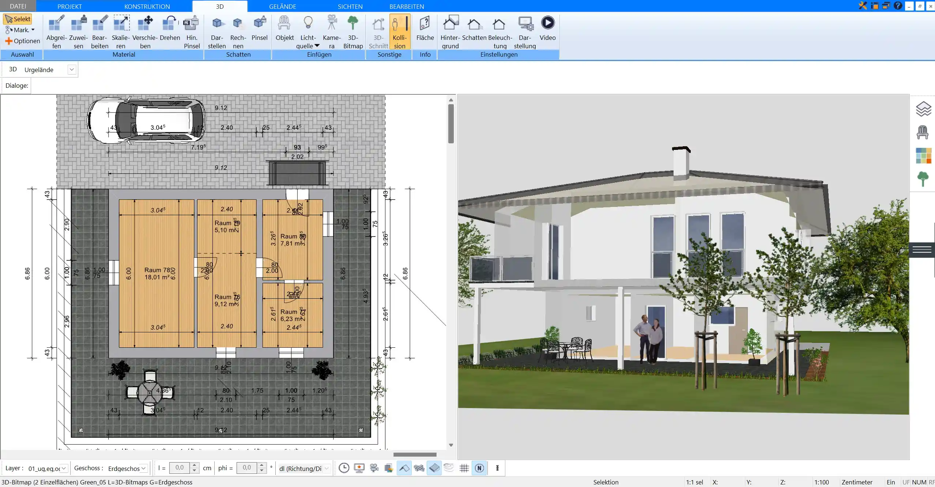
Task: Insert a 3D-Bitmap tree
Action: [353, 32]
